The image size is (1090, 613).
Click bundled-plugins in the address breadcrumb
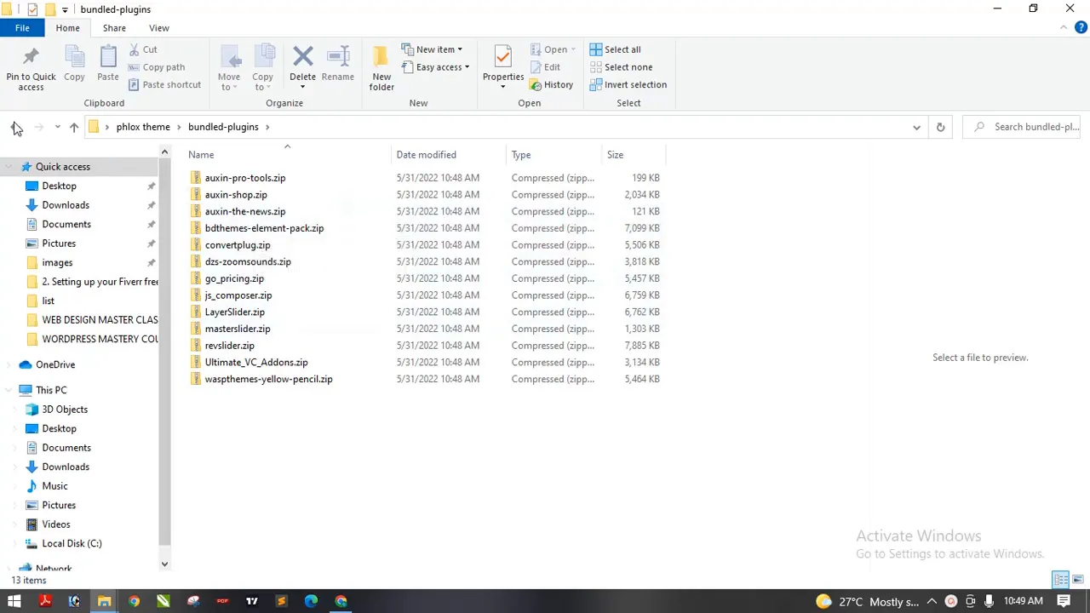(x=223, y=127)
